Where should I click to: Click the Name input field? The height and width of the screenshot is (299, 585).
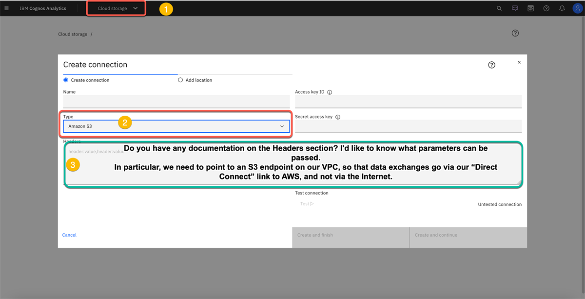[176, 101]
